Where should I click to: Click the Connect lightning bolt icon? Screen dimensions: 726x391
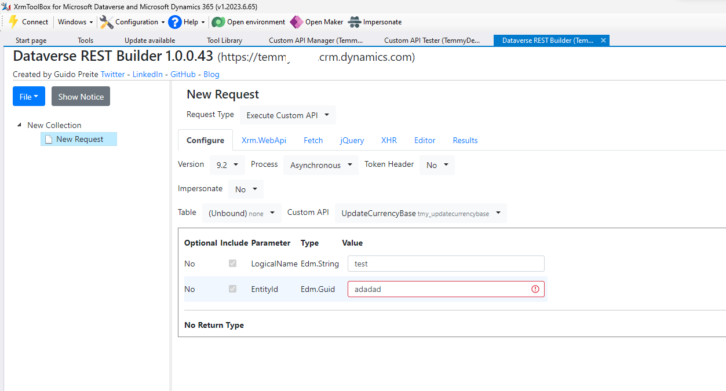14,22
